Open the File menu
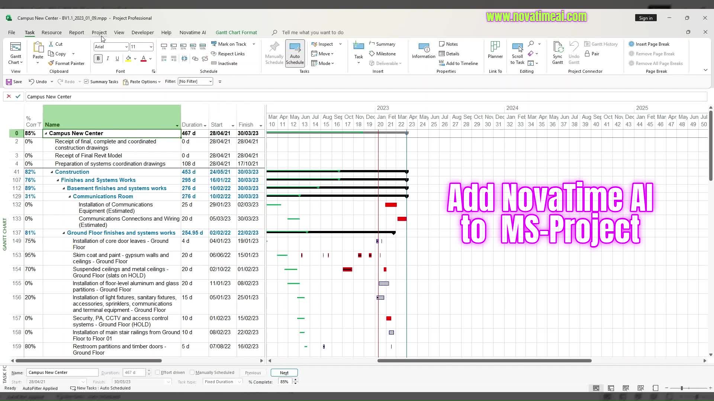This screenshot has width=714, height=401. (x=12, y=32)
